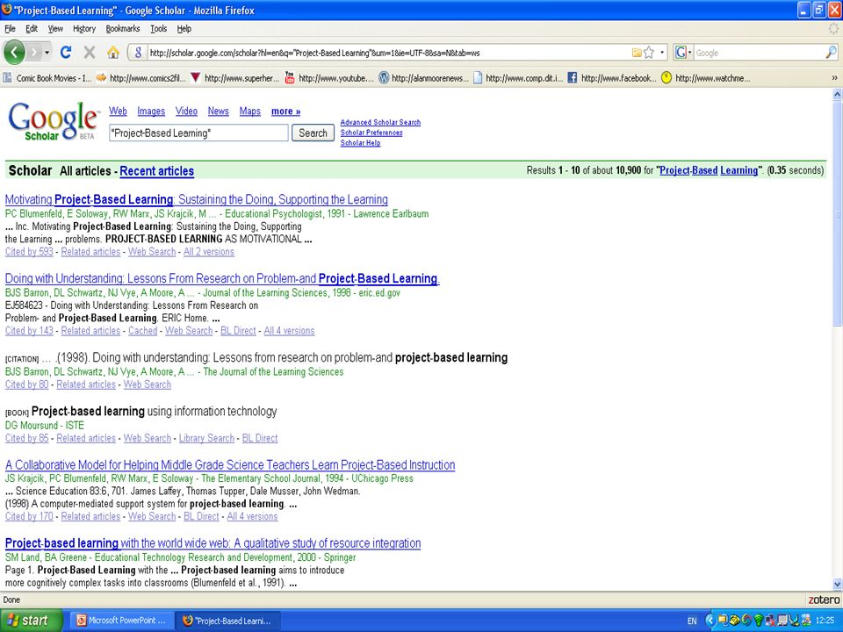Open Comic Book Movies bookmark

[47, 78]
